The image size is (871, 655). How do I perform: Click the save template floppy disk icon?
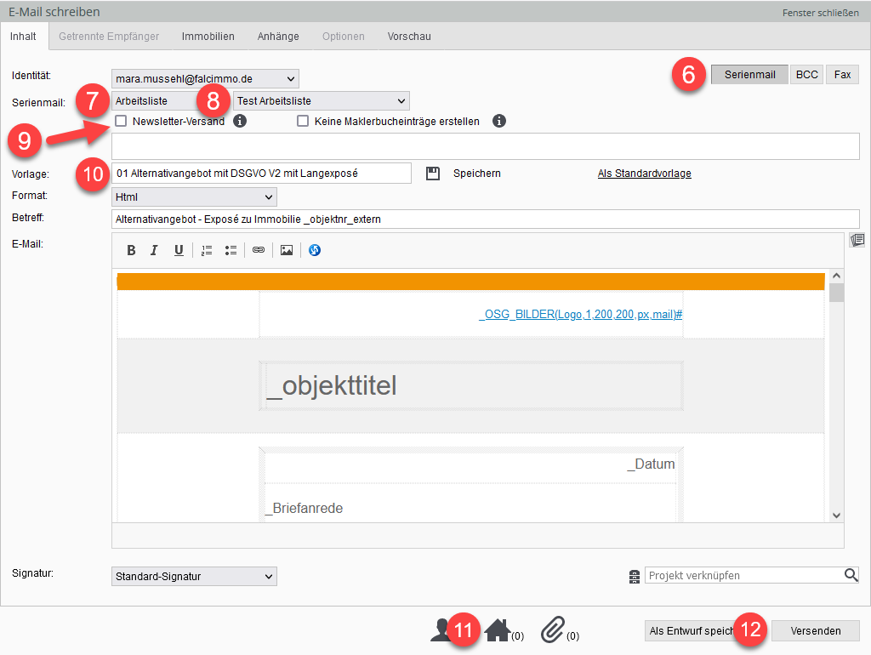[433, 174]
